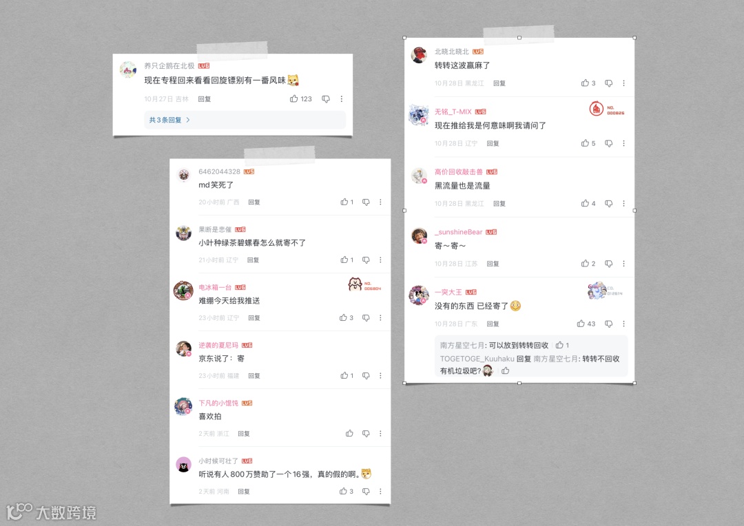
Task: Reply to 果断是悲催 comment
Action: (253, 260)
